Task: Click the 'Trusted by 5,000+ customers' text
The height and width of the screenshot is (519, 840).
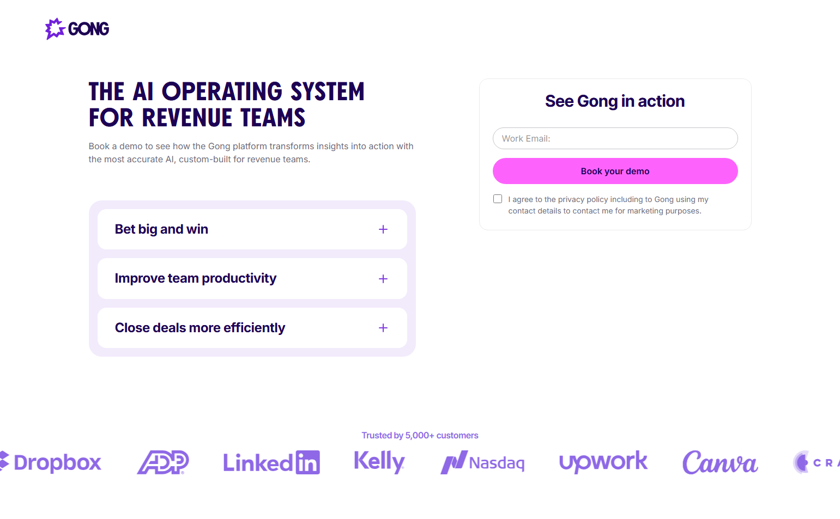Action: pyautogui.click(x=420, y=435)
